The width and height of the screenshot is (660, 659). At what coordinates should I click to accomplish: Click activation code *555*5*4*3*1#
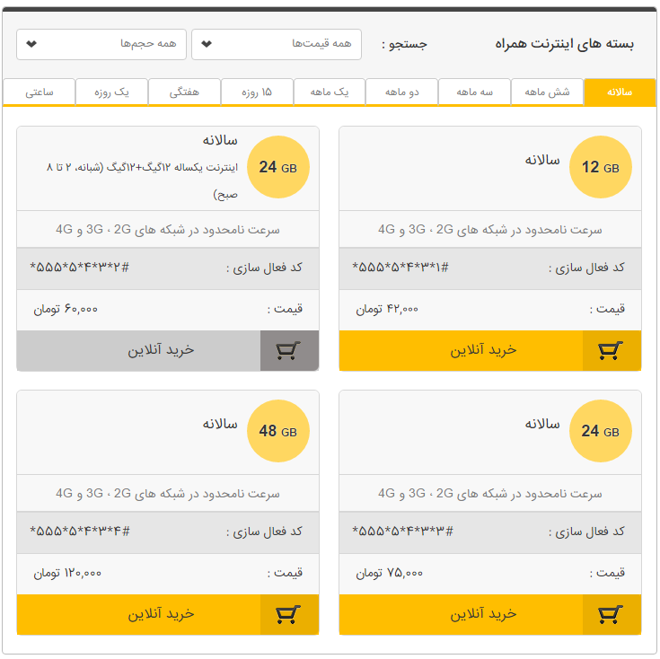coord(400,268)
